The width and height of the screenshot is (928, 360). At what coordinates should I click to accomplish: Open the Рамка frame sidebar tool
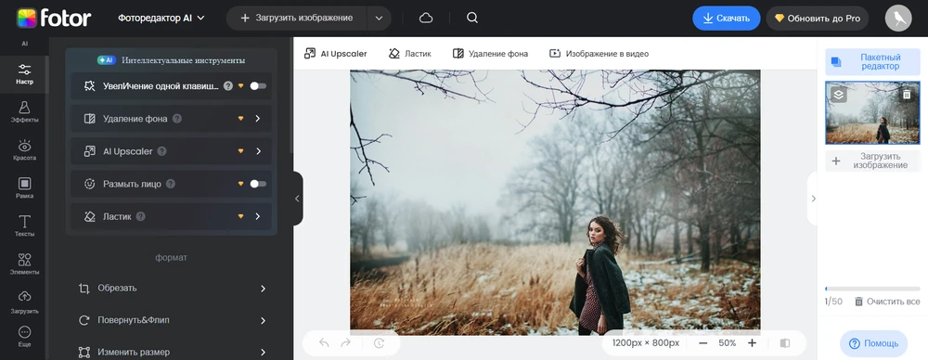pos(24,188)
